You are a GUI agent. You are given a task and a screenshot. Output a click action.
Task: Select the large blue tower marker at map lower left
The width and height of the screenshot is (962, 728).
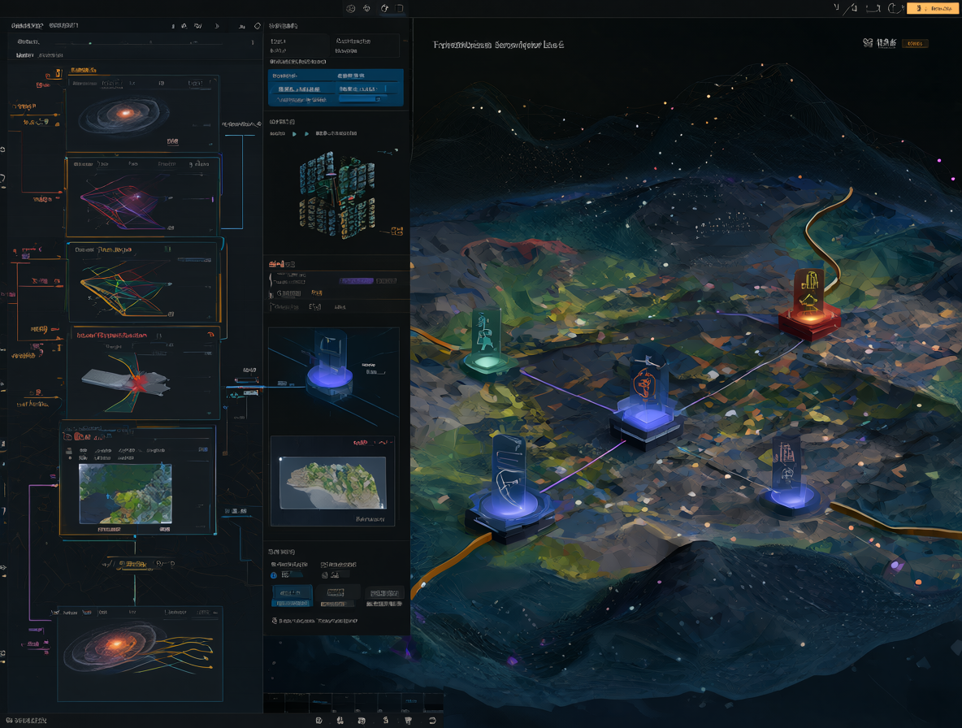click(x=510, y=489)
